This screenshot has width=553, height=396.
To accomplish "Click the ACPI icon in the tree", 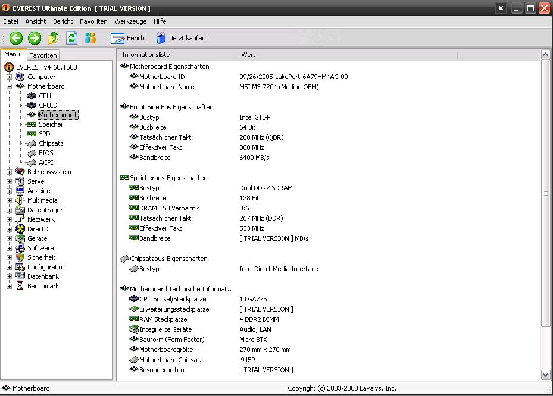I will point(32,162).
